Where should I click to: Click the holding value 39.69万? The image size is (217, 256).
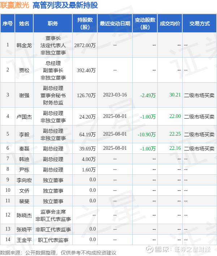coord(88,149)
